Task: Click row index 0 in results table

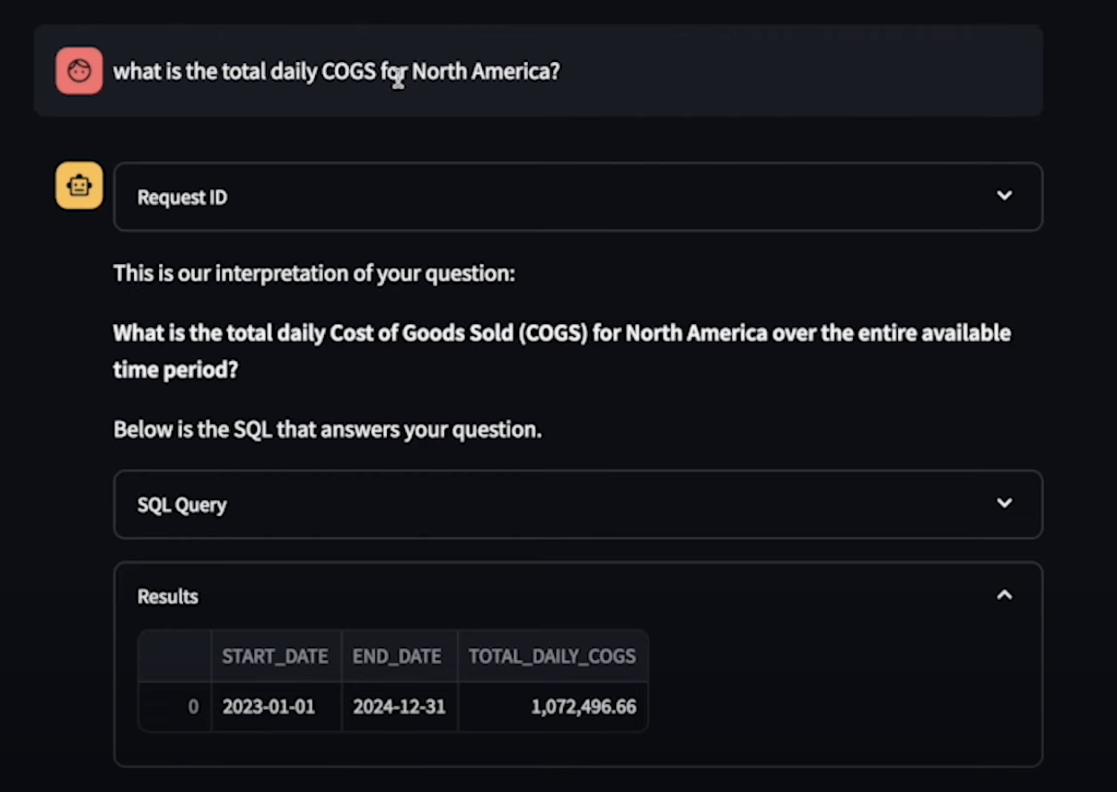Action: pos(175,707)
